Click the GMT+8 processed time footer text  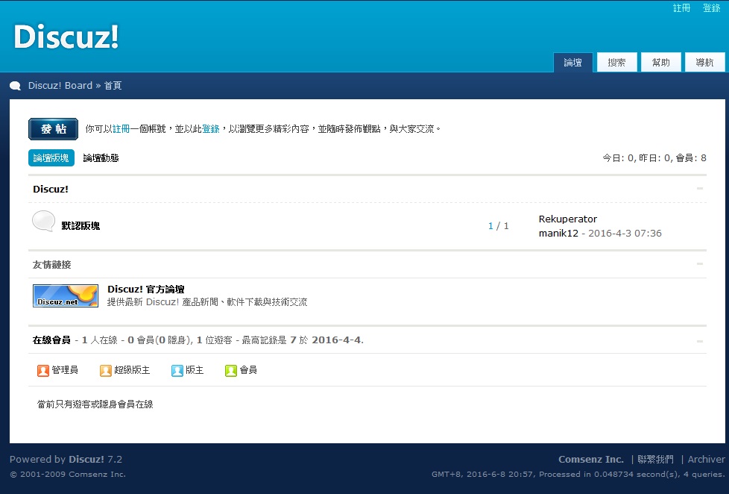point(578,475)
